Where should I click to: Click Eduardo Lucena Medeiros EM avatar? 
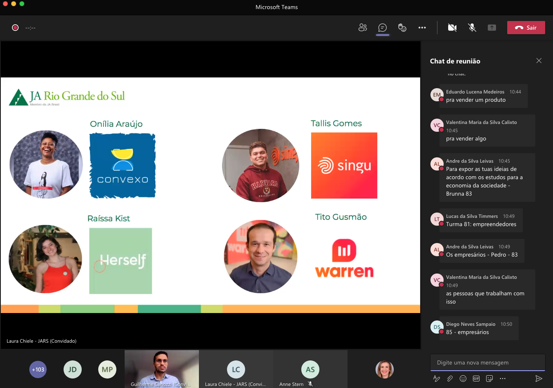[437, 95]
